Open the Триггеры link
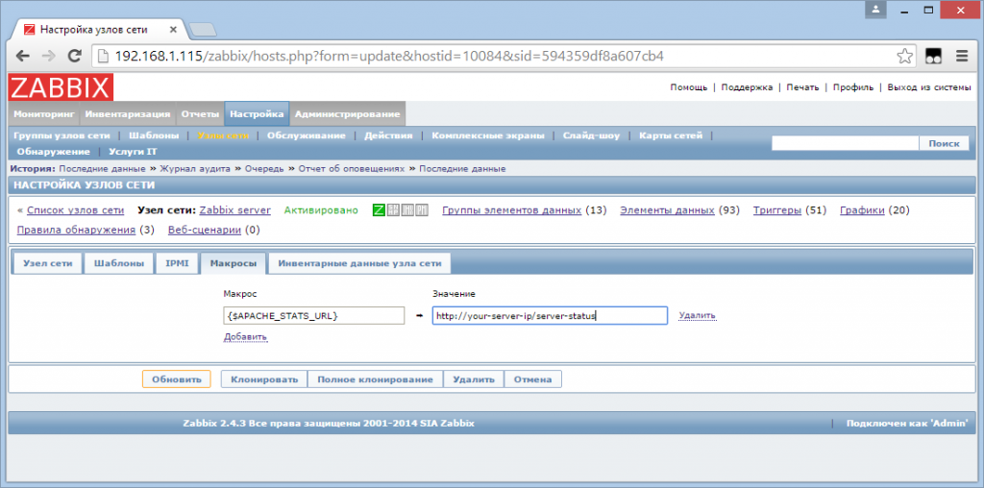 777,210
